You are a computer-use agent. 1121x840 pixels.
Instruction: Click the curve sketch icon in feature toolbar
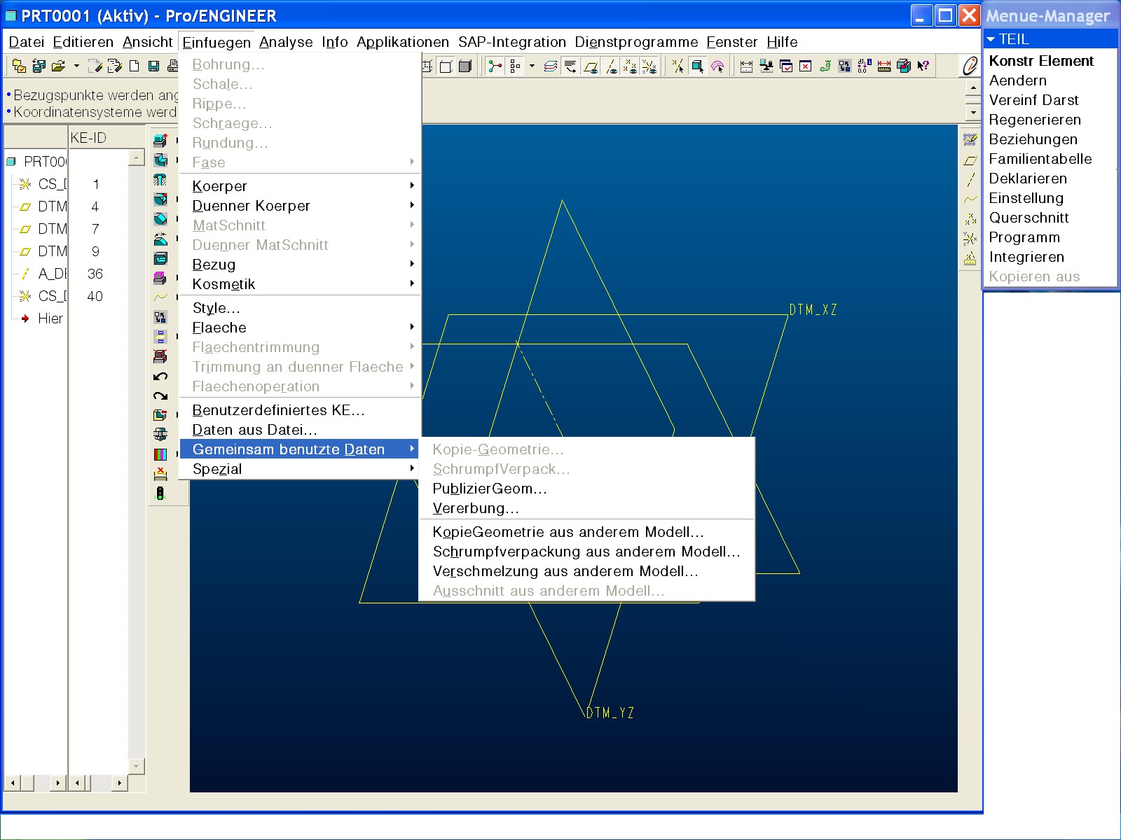pos(160,297)
